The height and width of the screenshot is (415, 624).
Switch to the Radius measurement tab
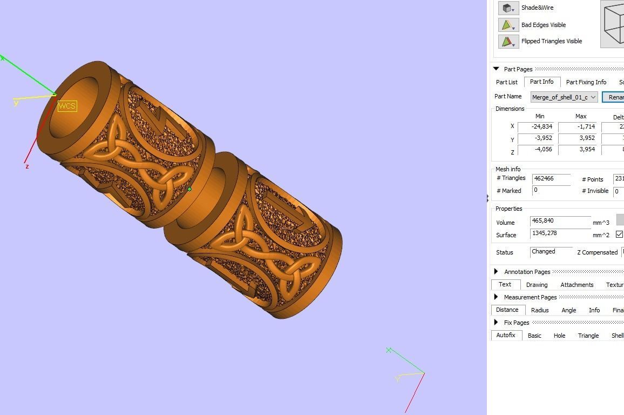tap(540, 310)
